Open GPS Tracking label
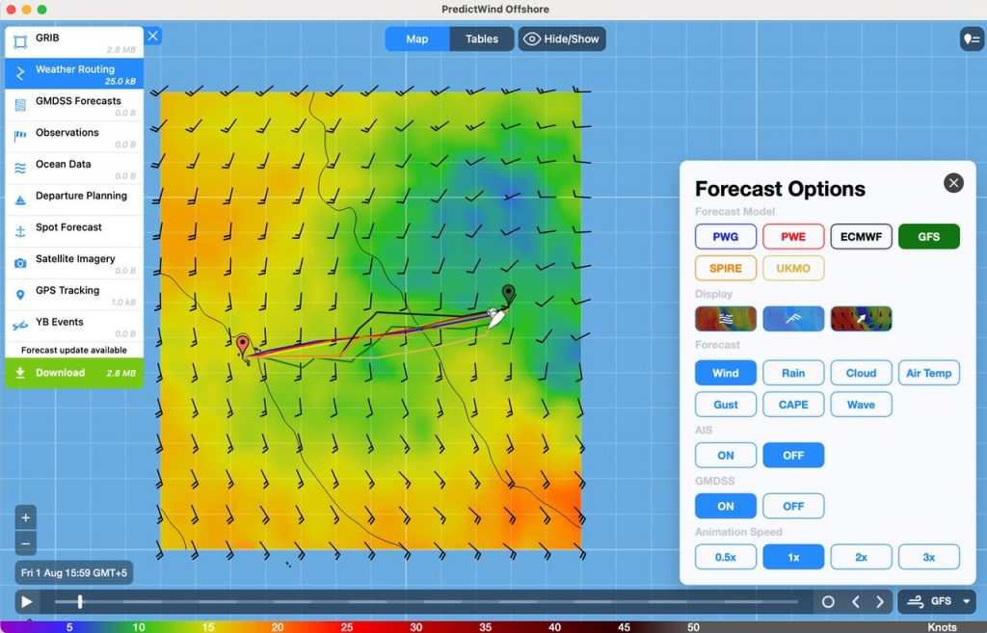 tap(67, 290)
